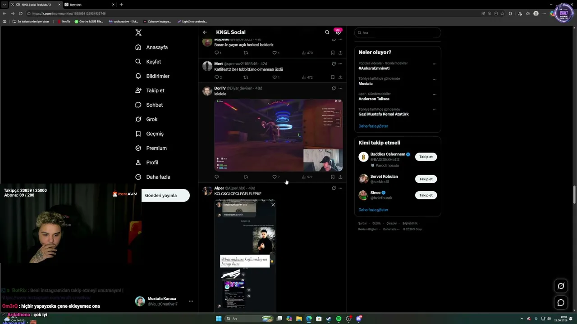Open a new browser tab
The image size is (577, 324).
pyautogui.click(x=121, y=4)
